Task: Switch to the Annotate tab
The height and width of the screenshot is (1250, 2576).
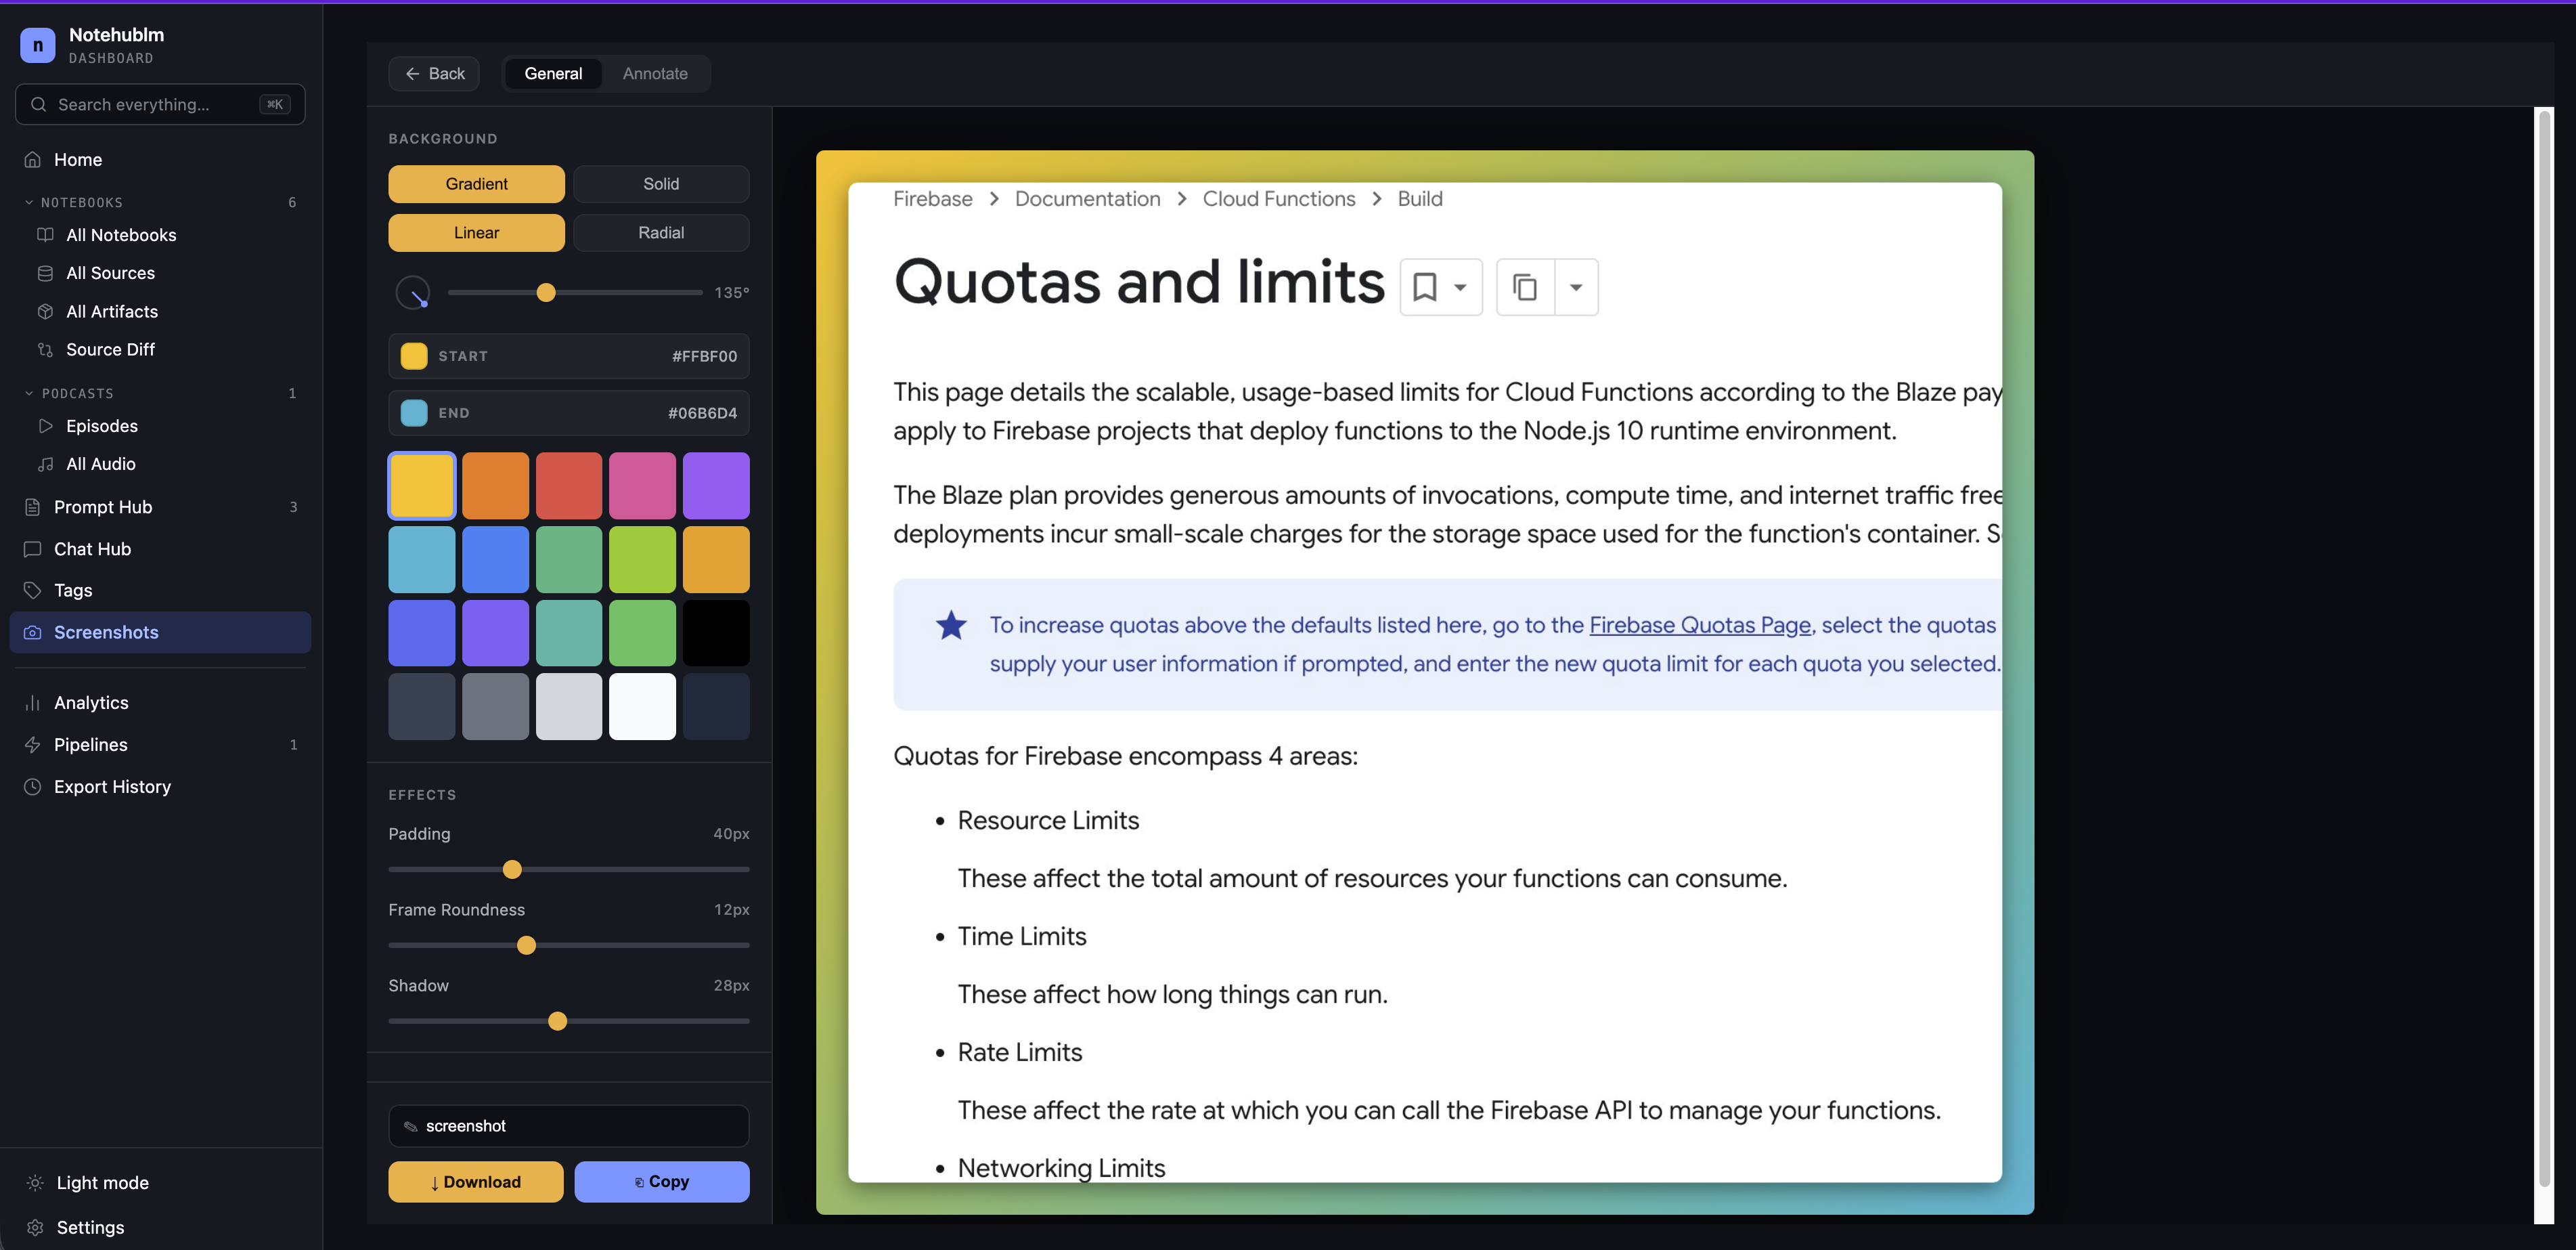Action: click(x=655, y=73)
